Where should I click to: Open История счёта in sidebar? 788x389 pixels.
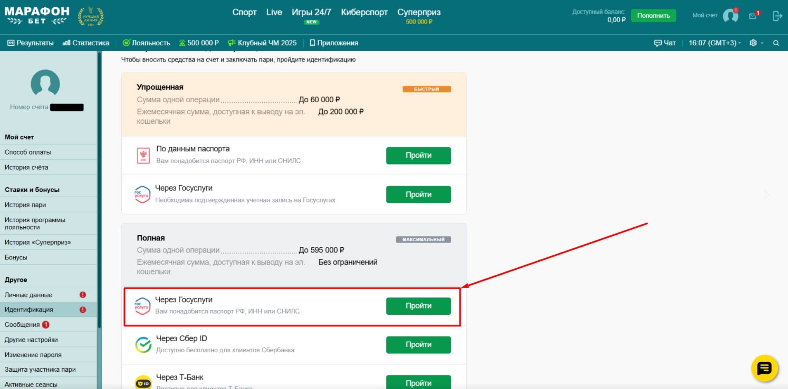click(x=48, y=167)
